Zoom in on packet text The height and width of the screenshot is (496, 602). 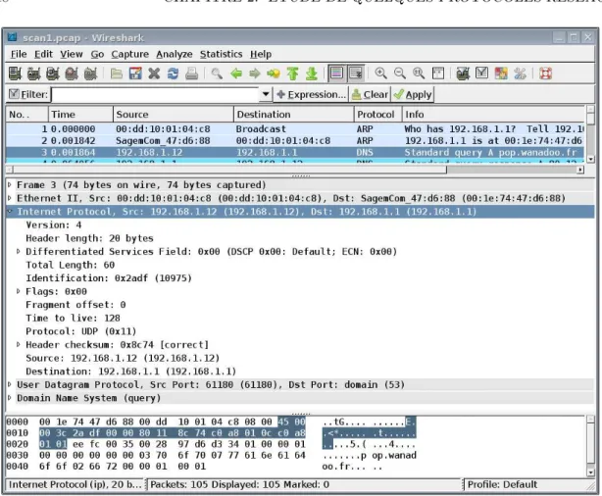coord(380,74)
